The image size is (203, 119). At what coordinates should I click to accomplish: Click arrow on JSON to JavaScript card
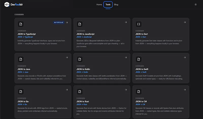pos(126,22)
